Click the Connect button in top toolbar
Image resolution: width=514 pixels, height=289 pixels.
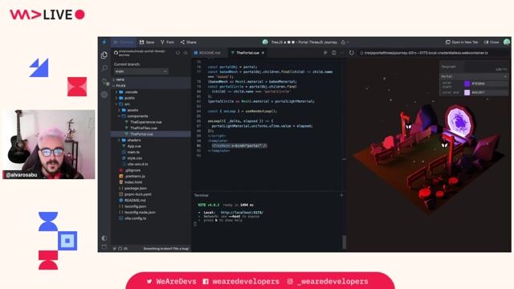(x=123, y=43)
